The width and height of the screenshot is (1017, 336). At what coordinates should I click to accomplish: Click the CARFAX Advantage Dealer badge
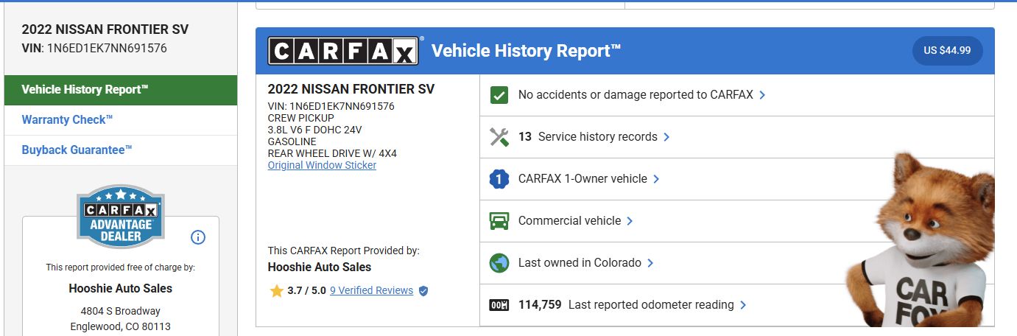(x=121, y=216)
